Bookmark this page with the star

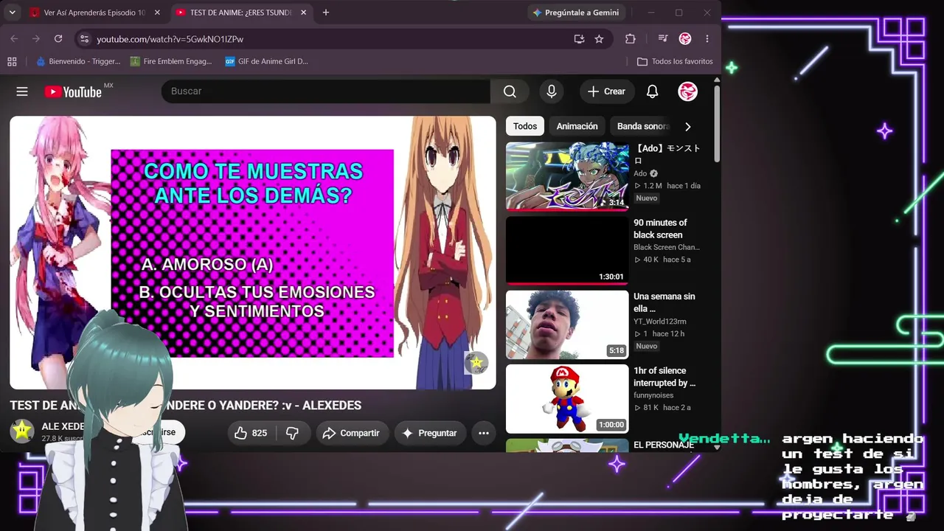tap(599, 39)
